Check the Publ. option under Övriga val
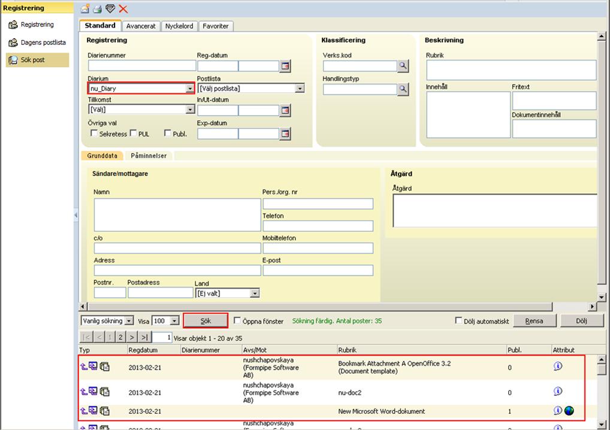This screenshot has height=430, width=610. coord(168,134)
